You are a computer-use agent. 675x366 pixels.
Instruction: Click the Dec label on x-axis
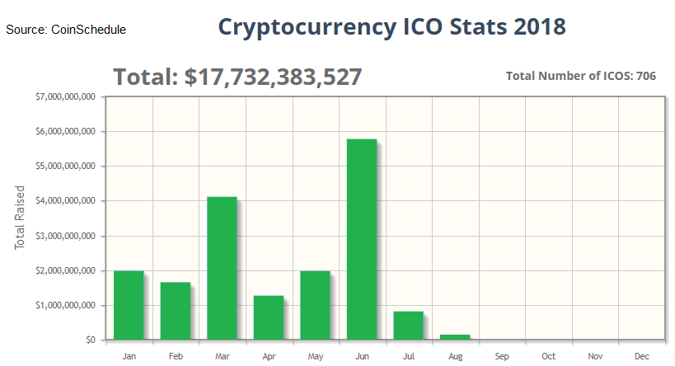641,356
